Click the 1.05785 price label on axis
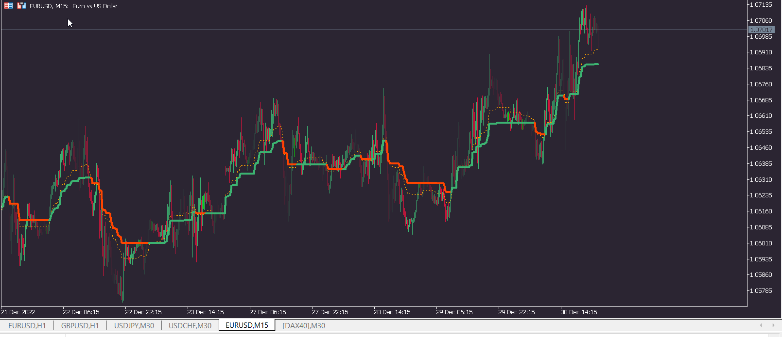Viewport: 782px width, 337px height. 761,291
